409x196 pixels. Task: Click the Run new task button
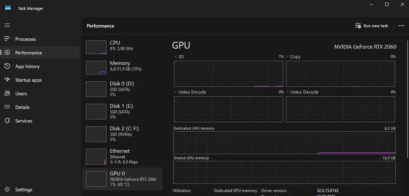point(372,26)
